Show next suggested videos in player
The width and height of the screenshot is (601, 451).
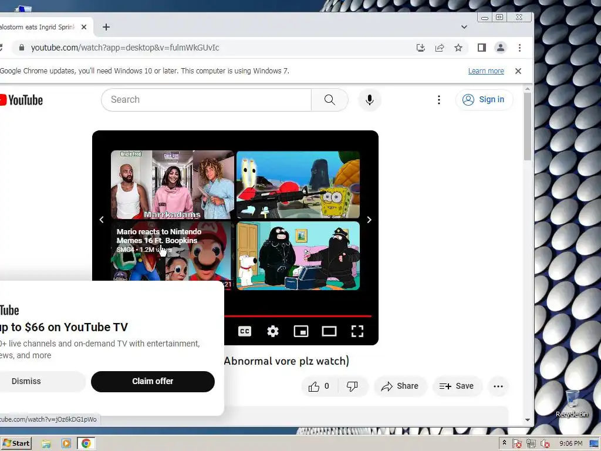tap(369, 220)
